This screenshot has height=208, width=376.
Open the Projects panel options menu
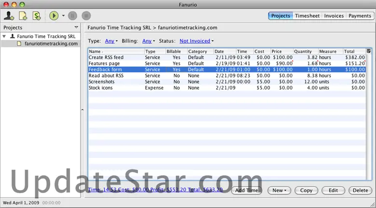tap(76, 28)
